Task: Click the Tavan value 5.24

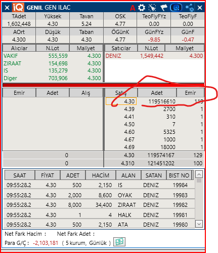Action: coord(86,24)
